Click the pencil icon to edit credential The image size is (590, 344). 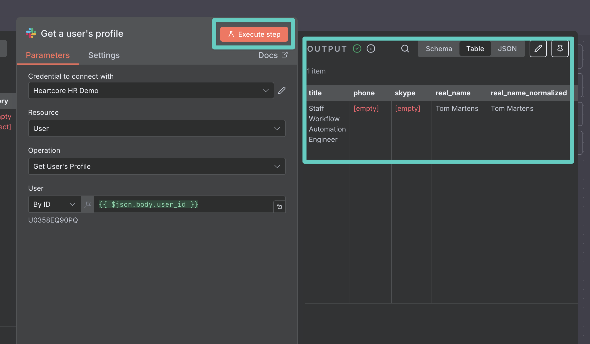[282, 90]
